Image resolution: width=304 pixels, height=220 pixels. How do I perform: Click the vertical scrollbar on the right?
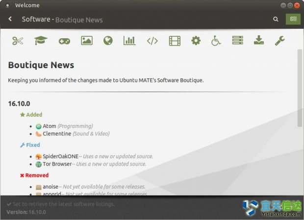pos(300,88)
